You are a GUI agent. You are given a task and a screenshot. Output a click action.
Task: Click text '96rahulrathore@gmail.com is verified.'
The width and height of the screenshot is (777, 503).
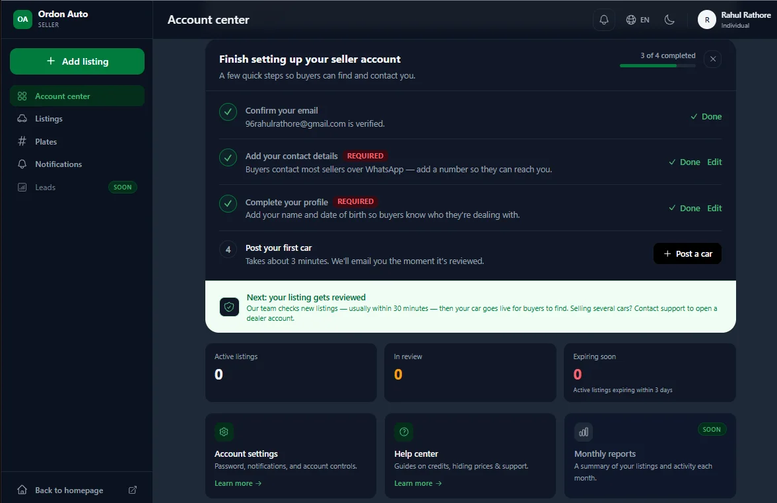pos(315,124)
